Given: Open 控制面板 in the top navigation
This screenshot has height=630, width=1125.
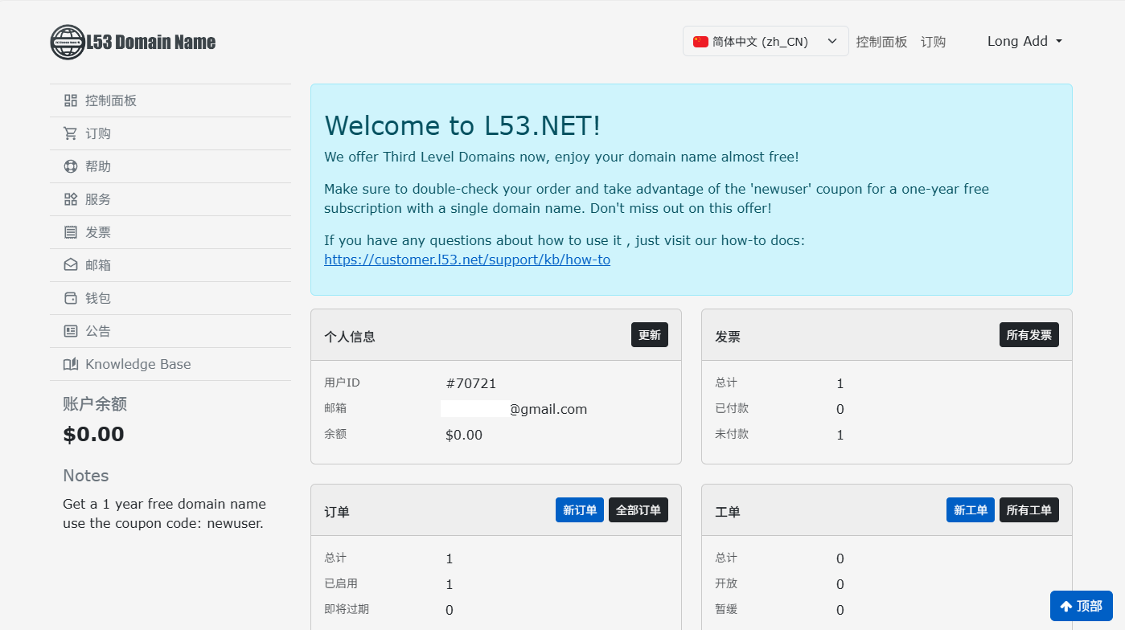Looking at the screenshot, I should [881, 42].
